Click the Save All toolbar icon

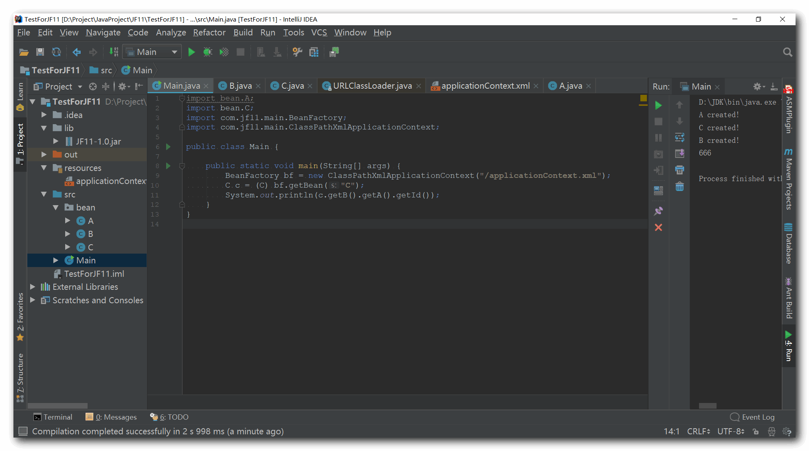click(x=40, y=52)
